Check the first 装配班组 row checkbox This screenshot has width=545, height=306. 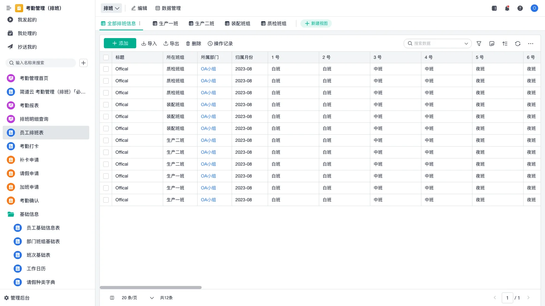(x=106, y=105)
